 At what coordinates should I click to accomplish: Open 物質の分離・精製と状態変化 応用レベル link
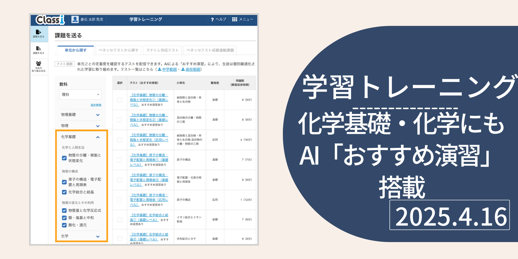(x=149, y=140)
